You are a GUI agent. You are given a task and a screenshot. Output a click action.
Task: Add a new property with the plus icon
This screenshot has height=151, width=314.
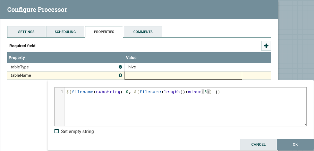(x=266, y=46)
